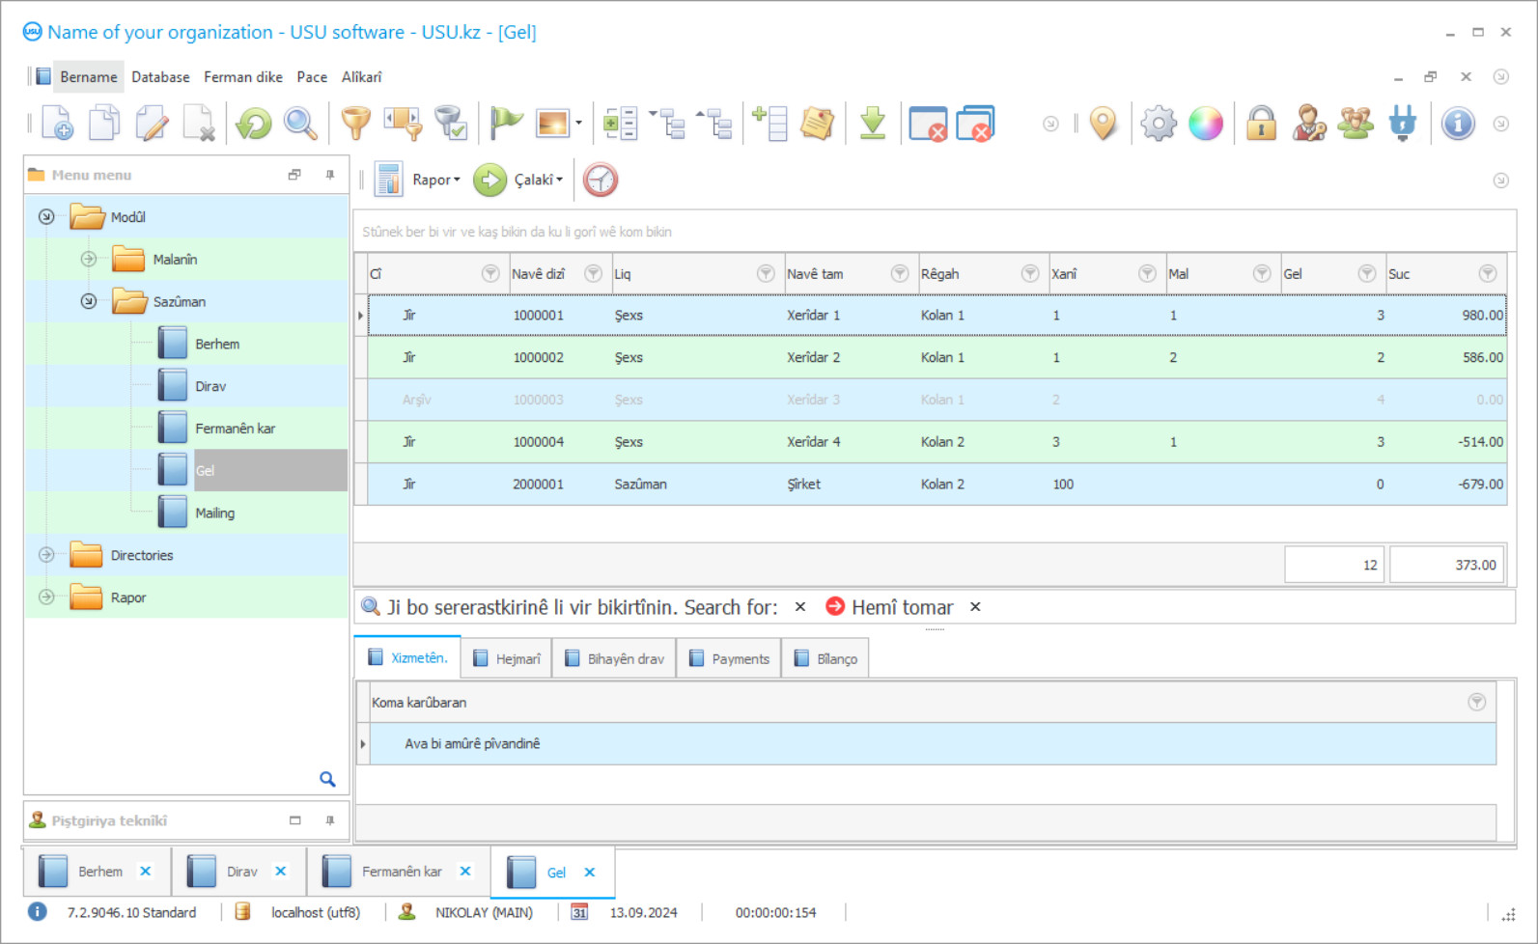The width and height of the screenshot is (1538, 944).
Task: Click the refresh green arrow icon
Action: [x=254, y=124]
